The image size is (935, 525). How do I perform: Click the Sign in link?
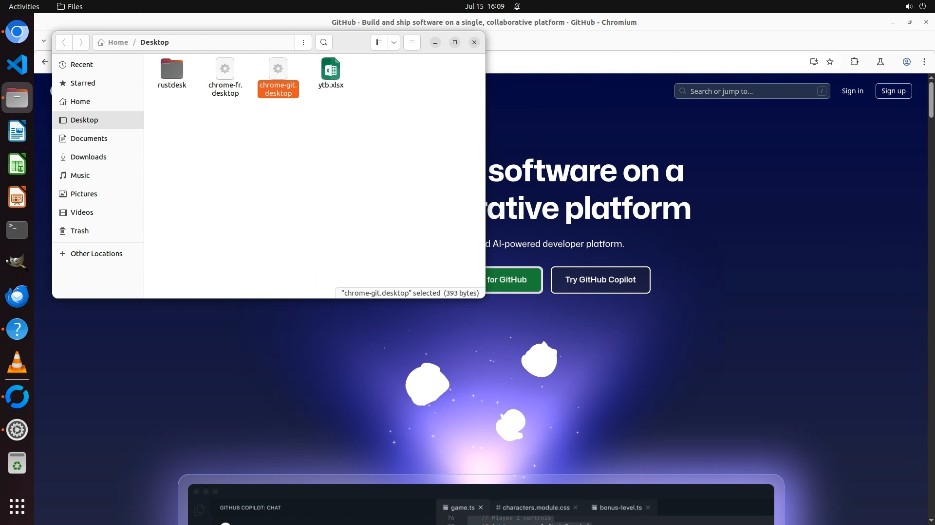click(x=852, y=91)
